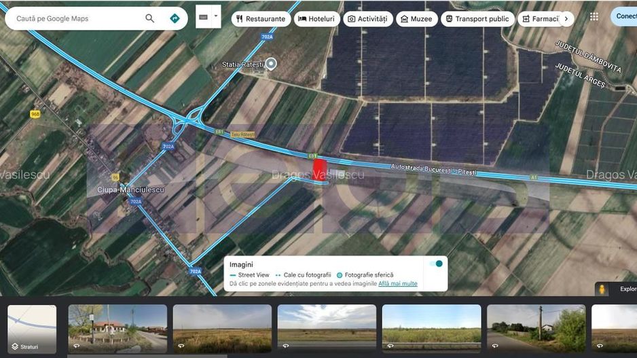
Task: Select the Restaurante category chip
Action: [261, 19]
